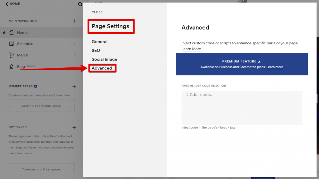Screen dimensions: 319x179
Task: Click the Merch tag icon
Action: tap(12, 55)
